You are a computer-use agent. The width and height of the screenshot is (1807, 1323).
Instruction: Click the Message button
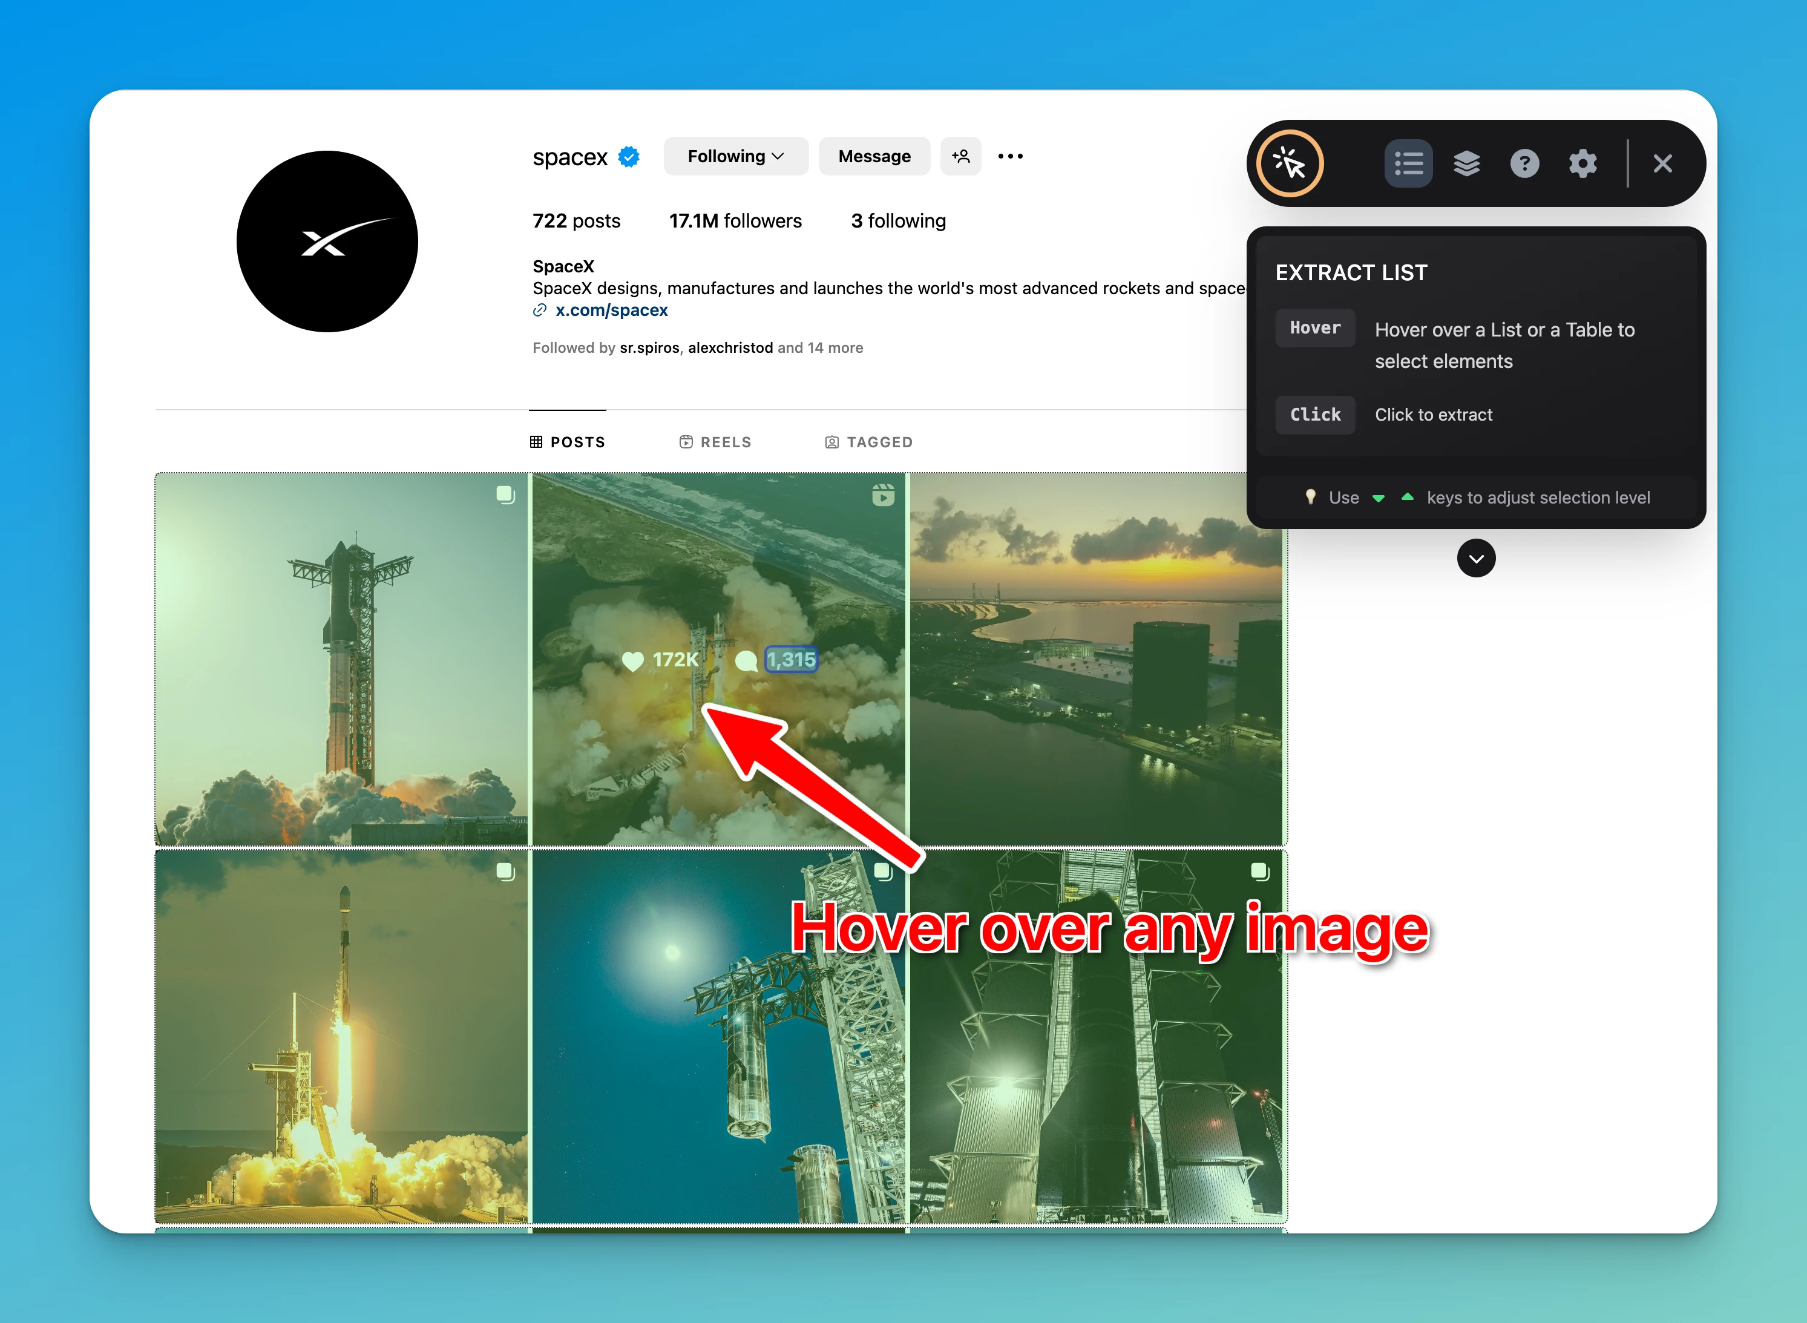[874, 156]
